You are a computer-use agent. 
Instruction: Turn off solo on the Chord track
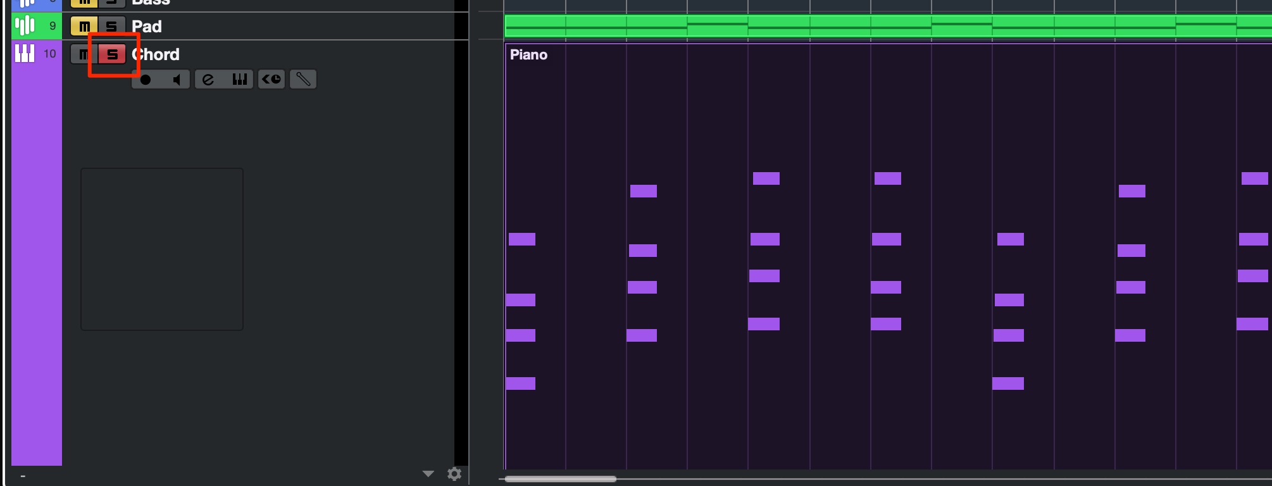(112, 54)
